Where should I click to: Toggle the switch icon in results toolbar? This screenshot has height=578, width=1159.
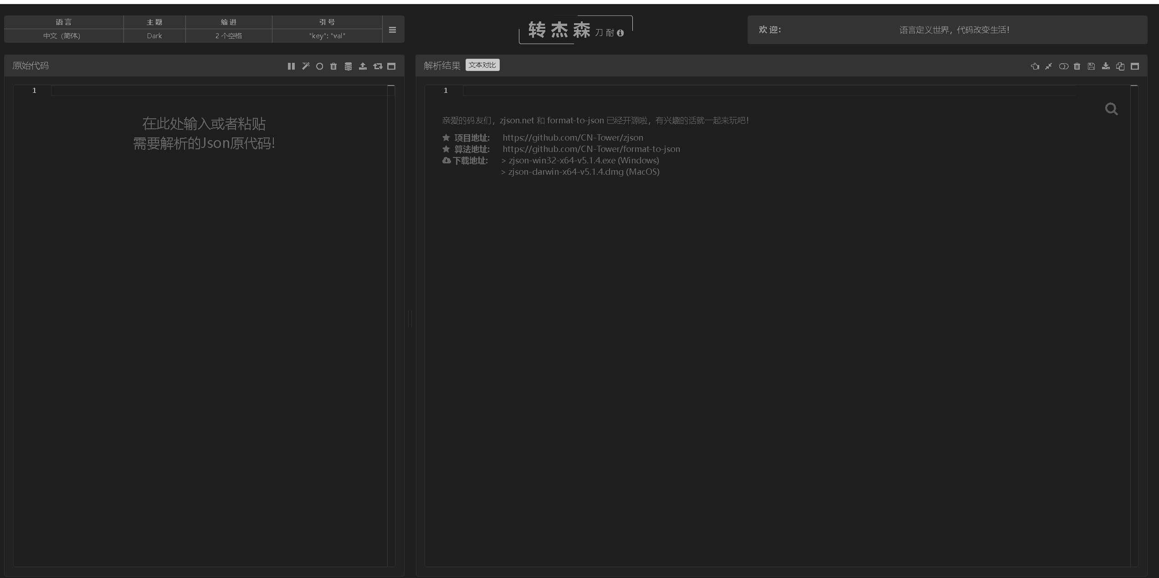click(x=1063, y=66)
